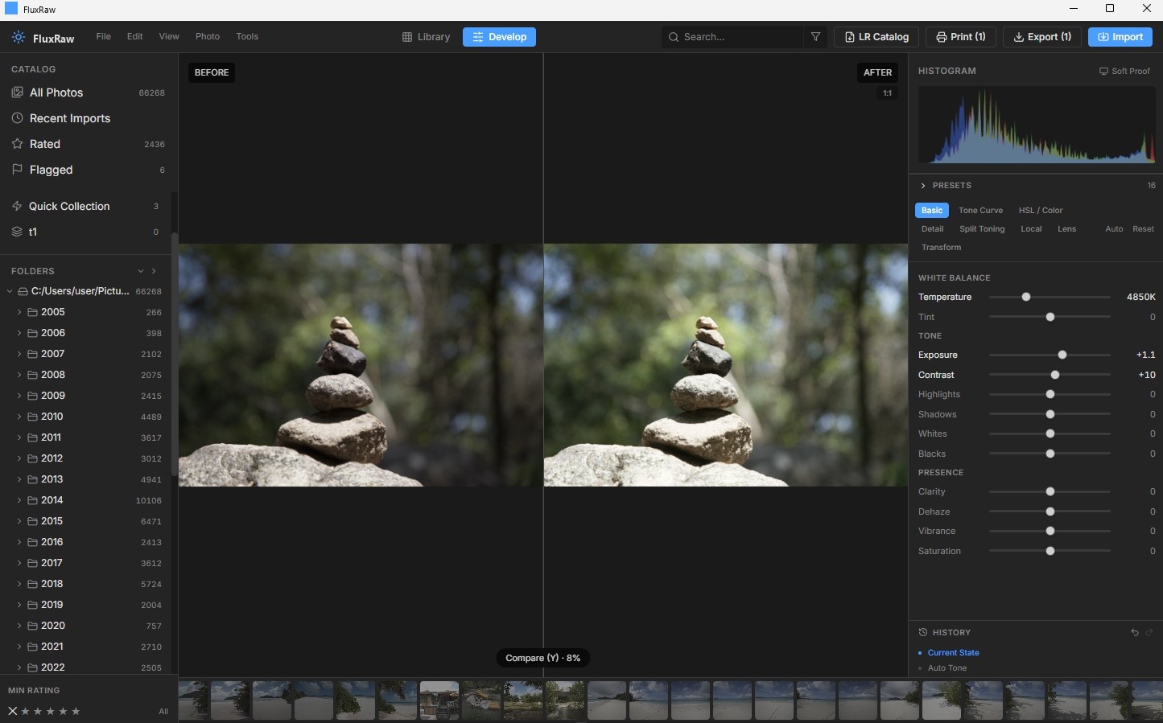Toggle the 1:1 zoom indicator
Screen dimensions: 1163x723
(886, 92)
